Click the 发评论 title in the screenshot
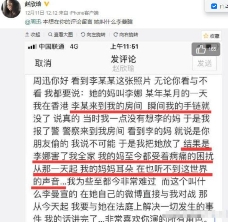Viewport: 228px width, 222px height. click(123, 59)
